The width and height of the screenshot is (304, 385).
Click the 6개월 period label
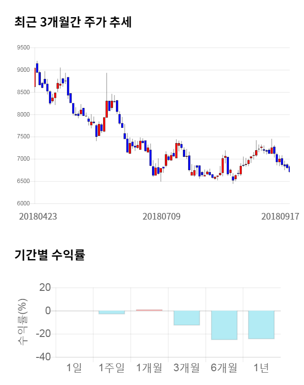tap(224, 367)
